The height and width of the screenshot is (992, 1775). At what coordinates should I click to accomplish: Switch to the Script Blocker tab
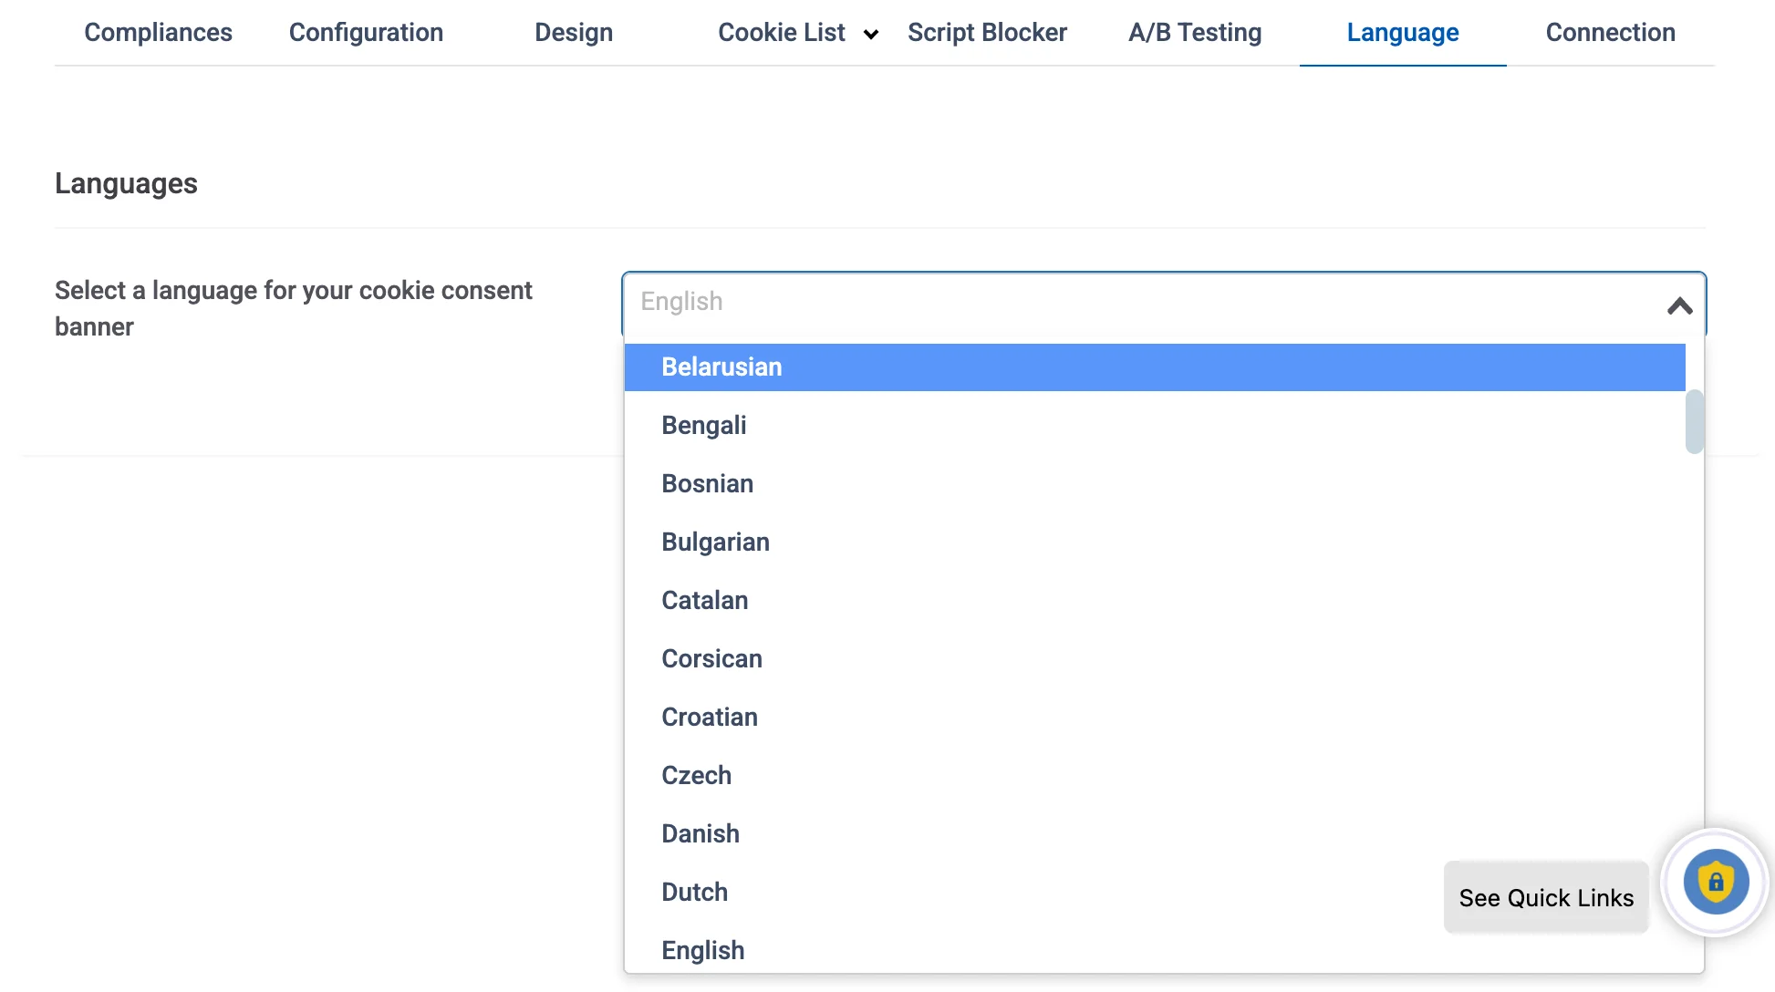[987, 33]
